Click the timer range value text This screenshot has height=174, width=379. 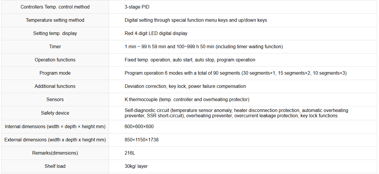pos(204,46)
